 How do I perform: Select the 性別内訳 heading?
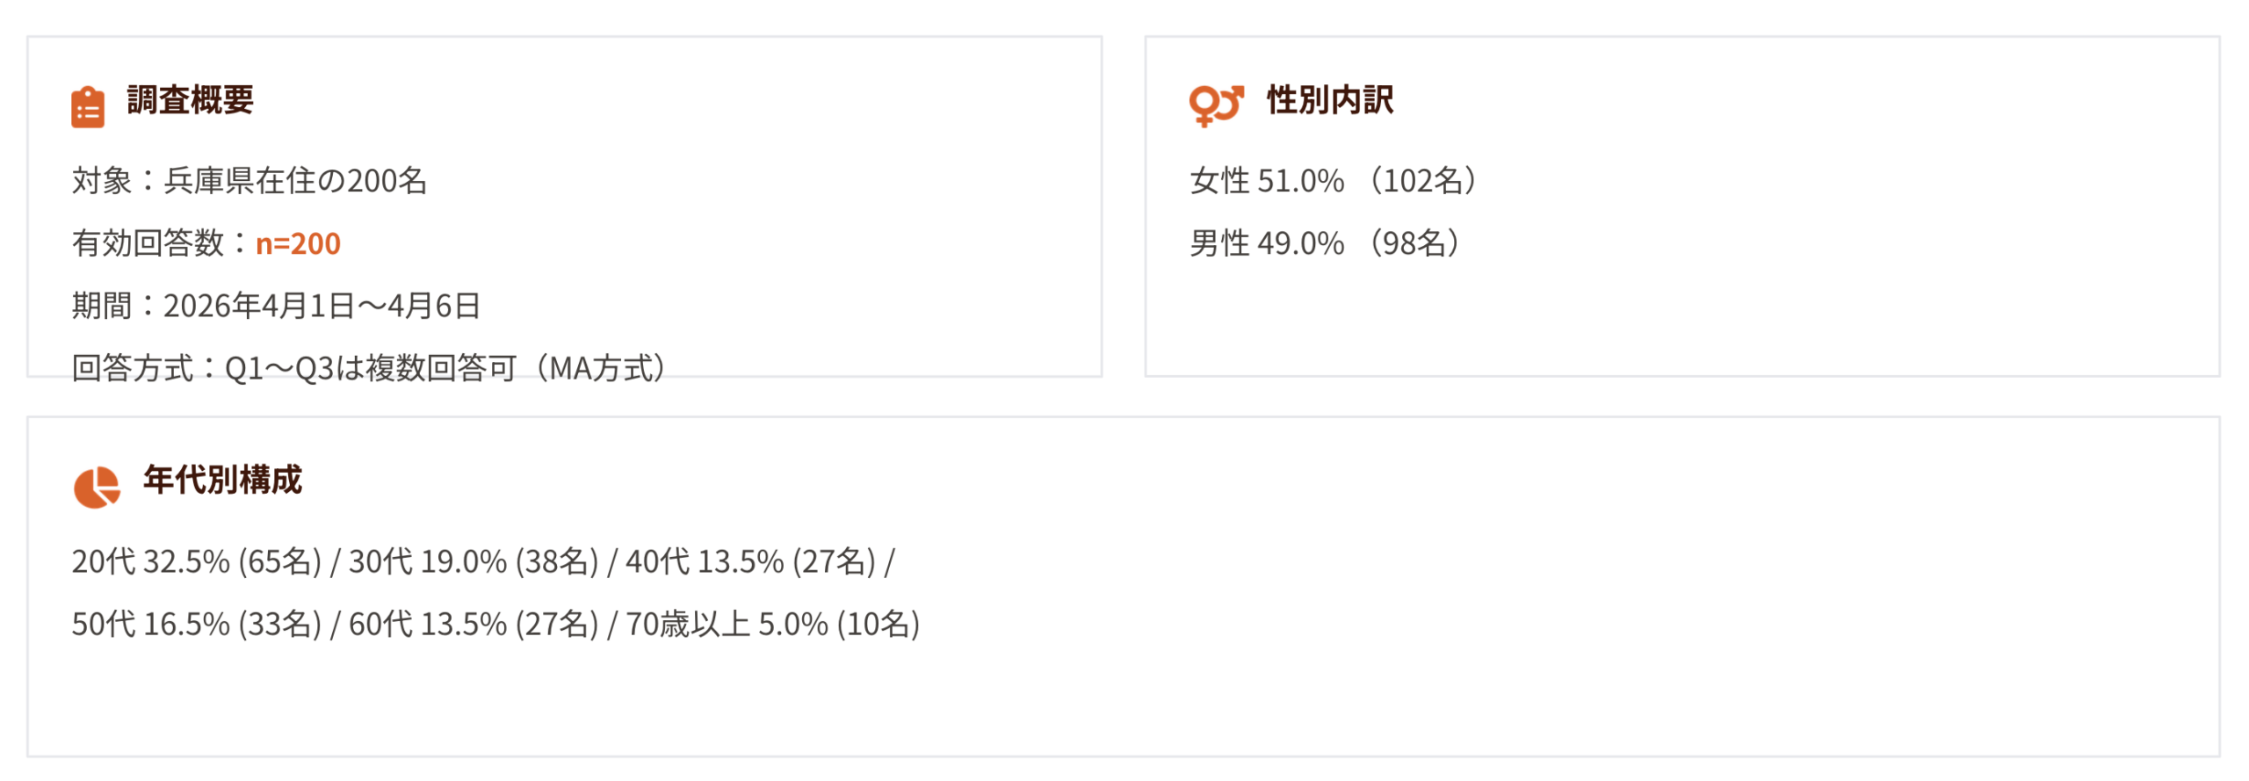pos(1329,100)
